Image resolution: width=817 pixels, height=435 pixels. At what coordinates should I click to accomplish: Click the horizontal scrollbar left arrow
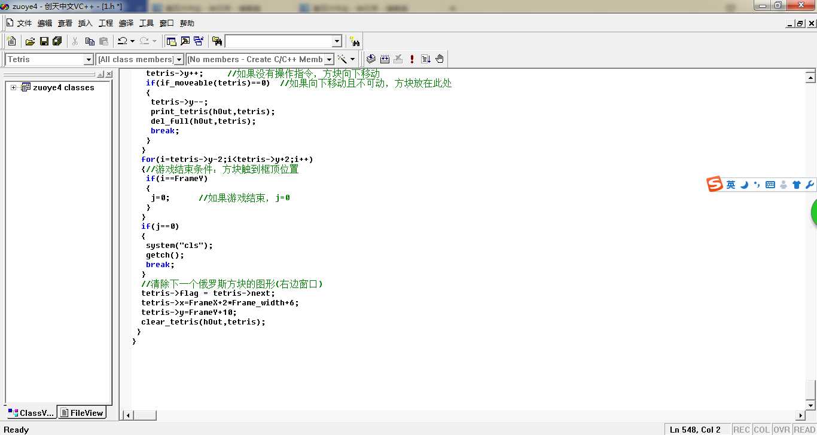point(127,415)
